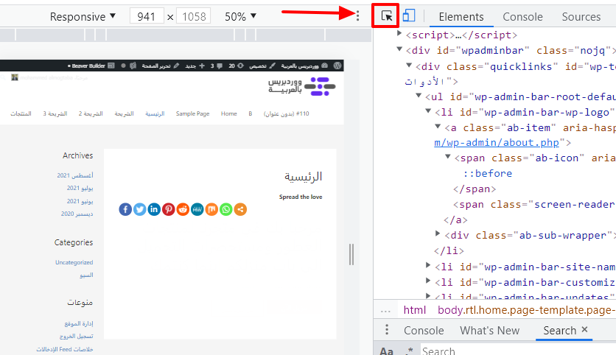Image resolution: width=616 pixels, height=355 pixels.
Task: Share via the Pinterest icon
Action: pyautogui.click(x=169, y=209)
